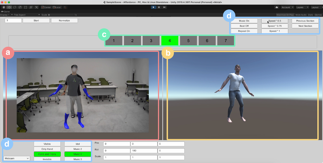Toggle the Mute Audio option

(x=301, y=15)
